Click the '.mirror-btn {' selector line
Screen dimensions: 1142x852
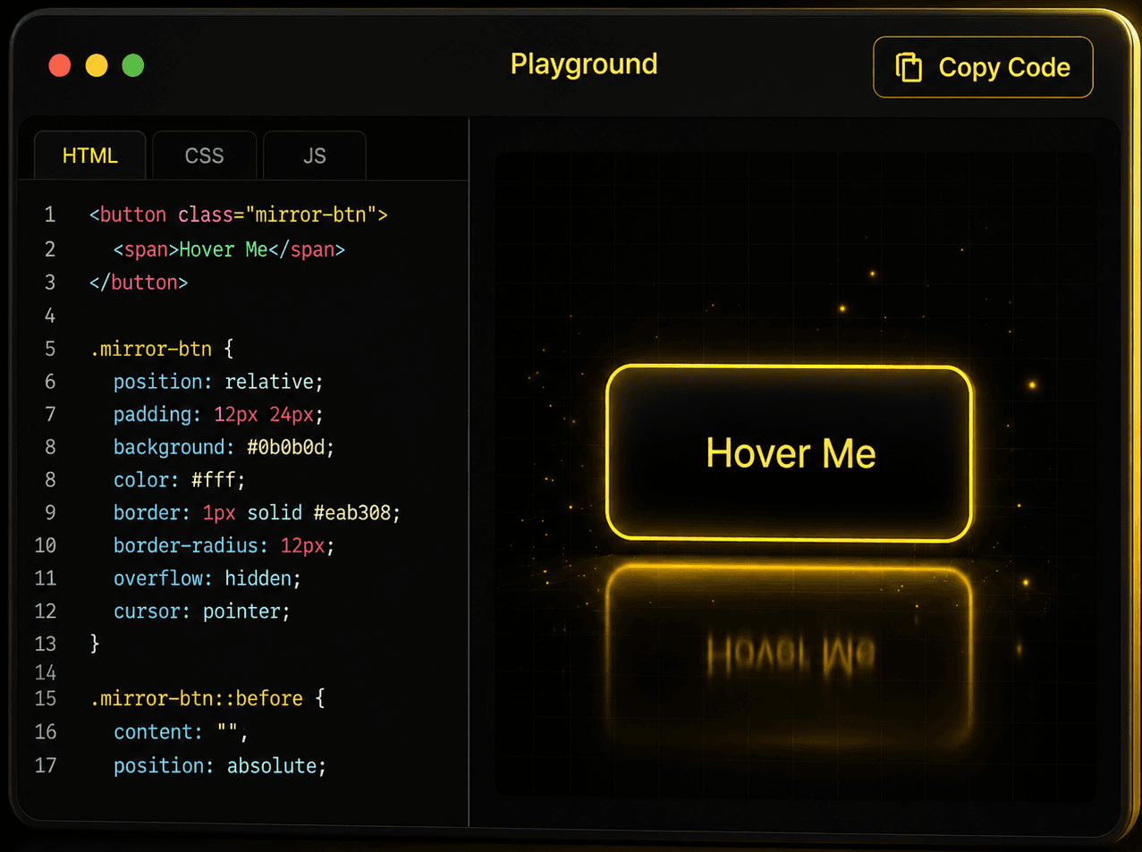point(162,349)
